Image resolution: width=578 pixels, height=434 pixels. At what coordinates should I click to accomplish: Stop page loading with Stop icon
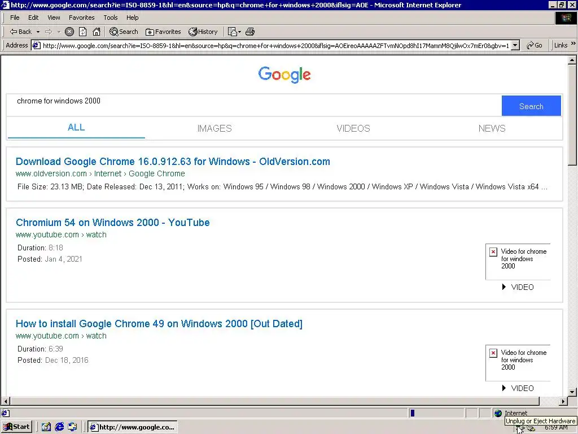[x=69, y=32]
